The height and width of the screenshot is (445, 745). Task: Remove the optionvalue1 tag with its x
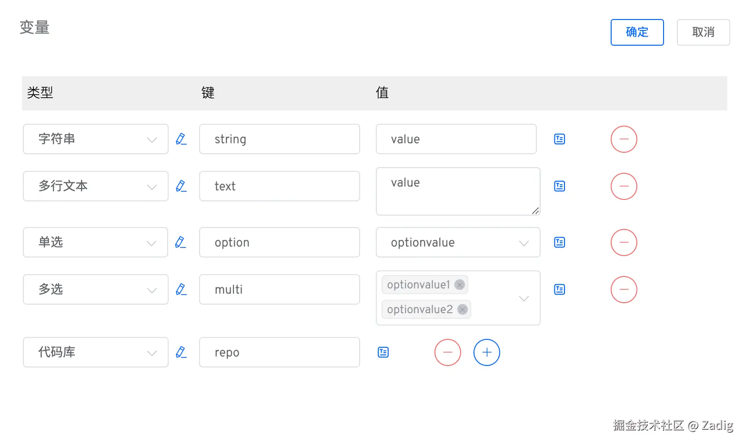tap(460, 285)
